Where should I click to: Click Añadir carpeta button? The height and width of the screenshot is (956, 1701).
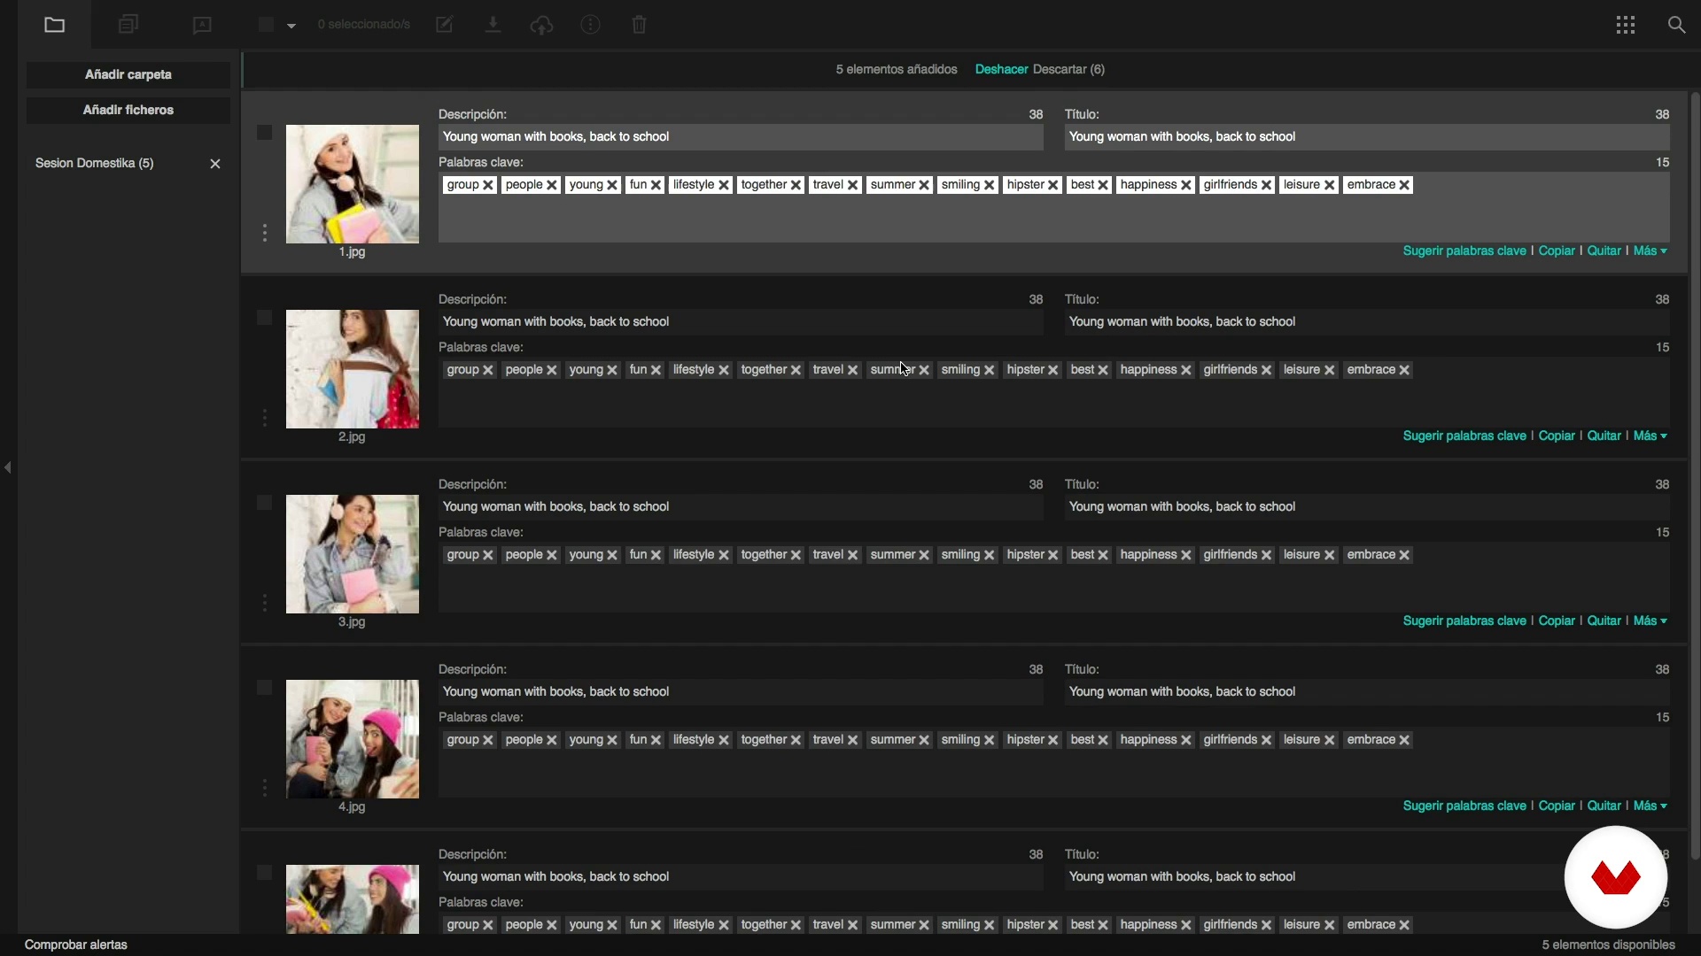[x=128, y=74]
